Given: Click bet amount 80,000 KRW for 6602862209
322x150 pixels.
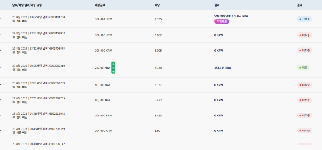Looking at the screenshot, I should tap(103, 85).
